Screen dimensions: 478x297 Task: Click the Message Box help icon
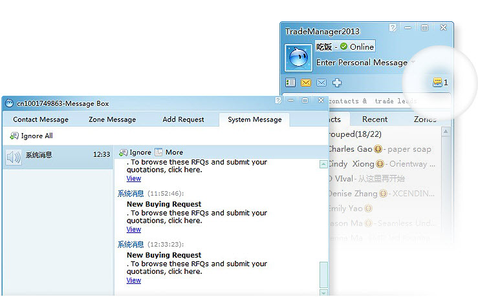[x=278, y=101]
